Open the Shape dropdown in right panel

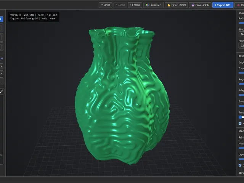[x=241, y=34]
